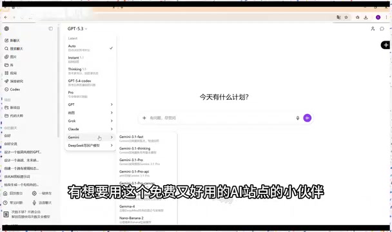
Task: Open the GPT-5.3 model selector dropdown
Action: (77, 29)
